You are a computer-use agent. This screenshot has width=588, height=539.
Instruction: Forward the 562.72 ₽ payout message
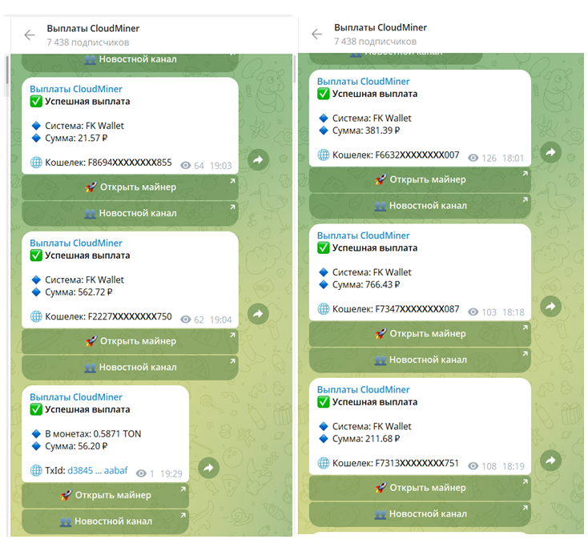(258, 314)
